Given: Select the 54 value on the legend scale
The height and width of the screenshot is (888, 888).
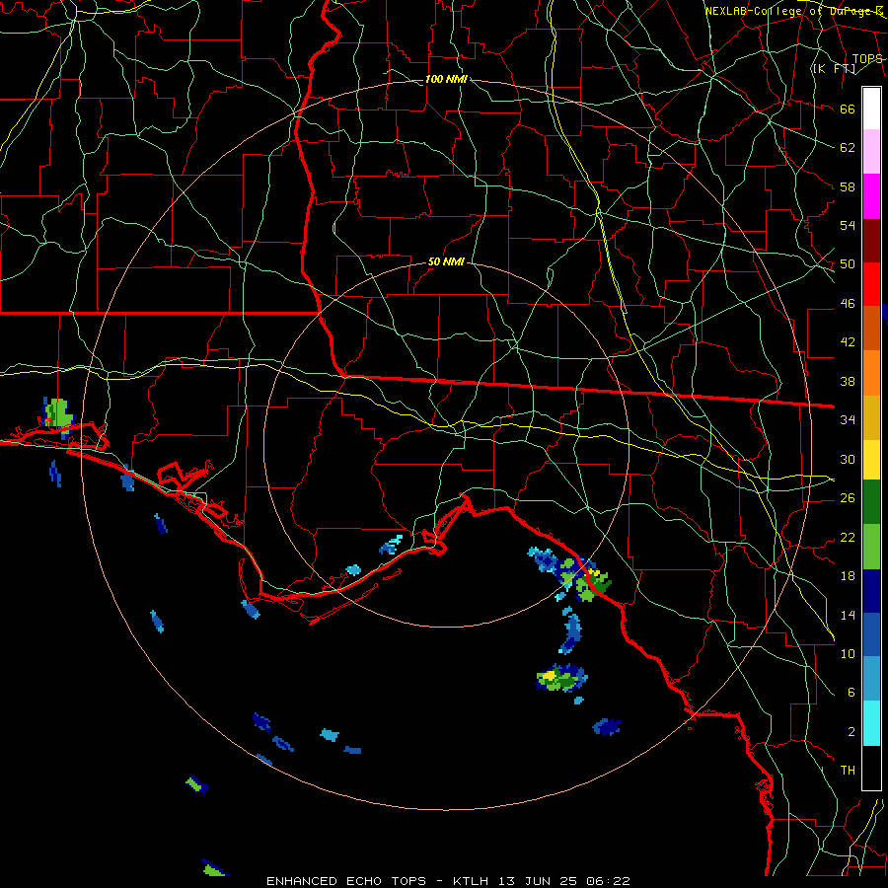Looking at the screenshot, I should click(848, 225).
